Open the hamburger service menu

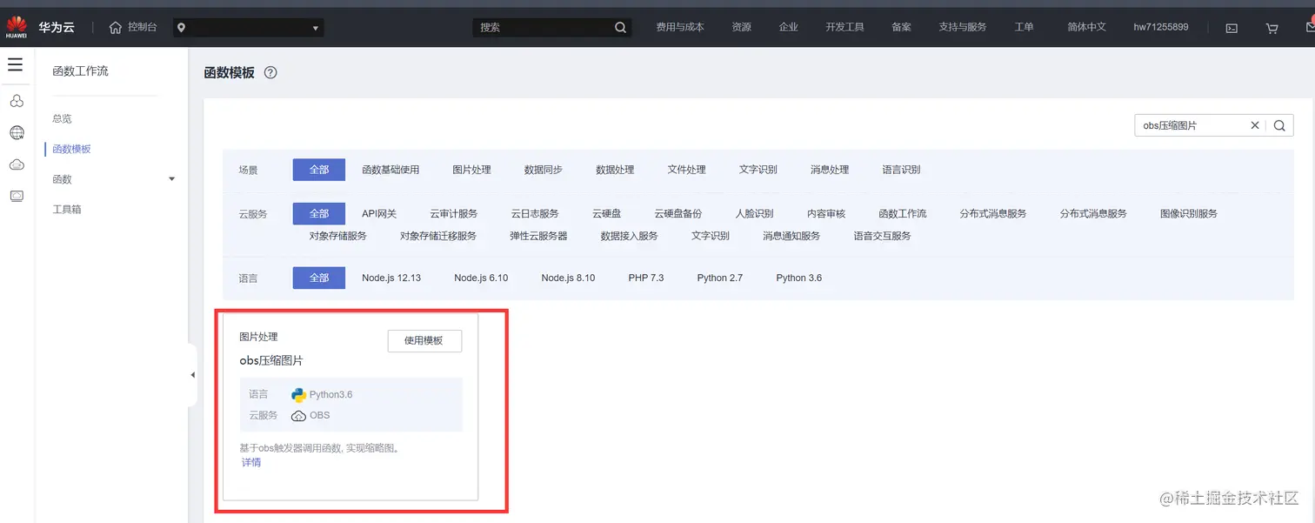point(15,64)
